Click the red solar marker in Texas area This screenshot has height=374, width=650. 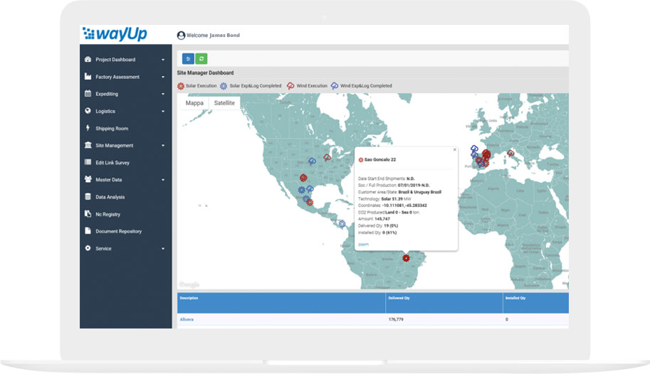tap(303, 178)
